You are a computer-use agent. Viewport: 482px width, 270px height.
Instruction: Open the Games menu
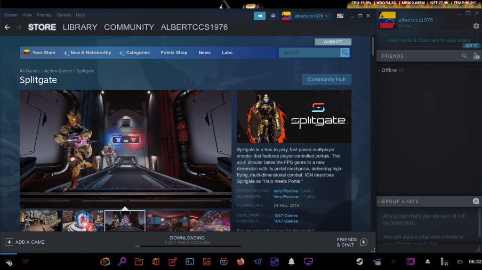(x=64, y=15)
